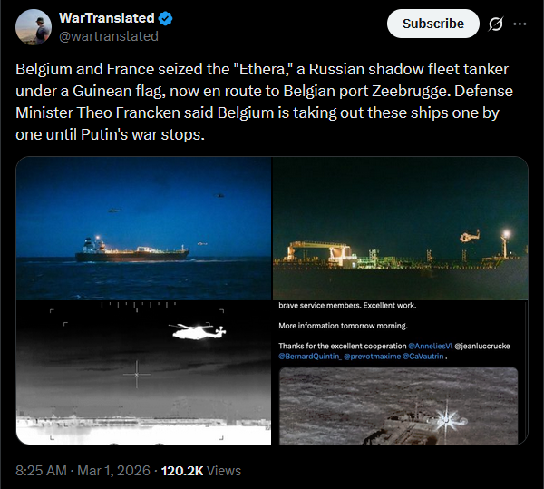The height and width of the screenshot is (489, 544).
Task: Click the Subscribe button
Action: point(433,24)
